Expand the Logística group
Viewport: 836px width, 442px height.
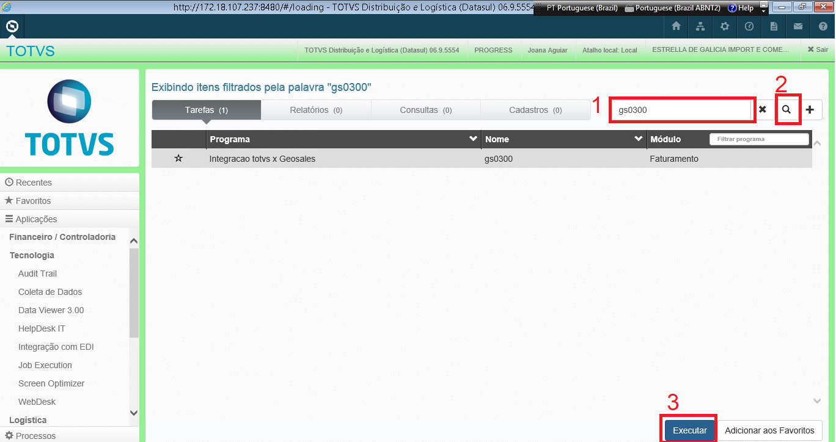coord(28,420)
